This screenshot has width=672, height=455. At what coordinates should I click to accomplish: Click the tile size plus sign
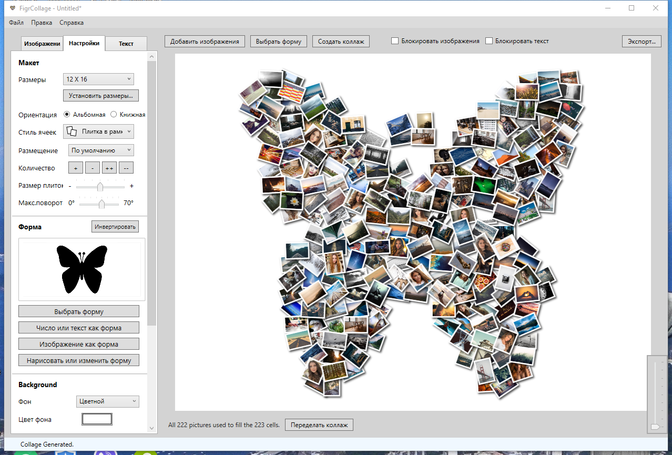[x=131, y=186]
